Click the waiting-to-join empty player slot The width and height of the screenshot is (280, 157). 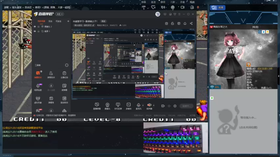coord(243,121)
